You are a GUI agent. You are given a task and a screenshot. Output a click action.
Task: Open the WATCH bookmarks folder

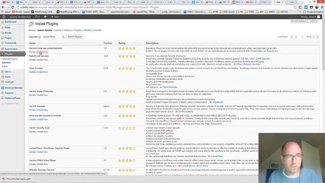click(x=282, y=12)
